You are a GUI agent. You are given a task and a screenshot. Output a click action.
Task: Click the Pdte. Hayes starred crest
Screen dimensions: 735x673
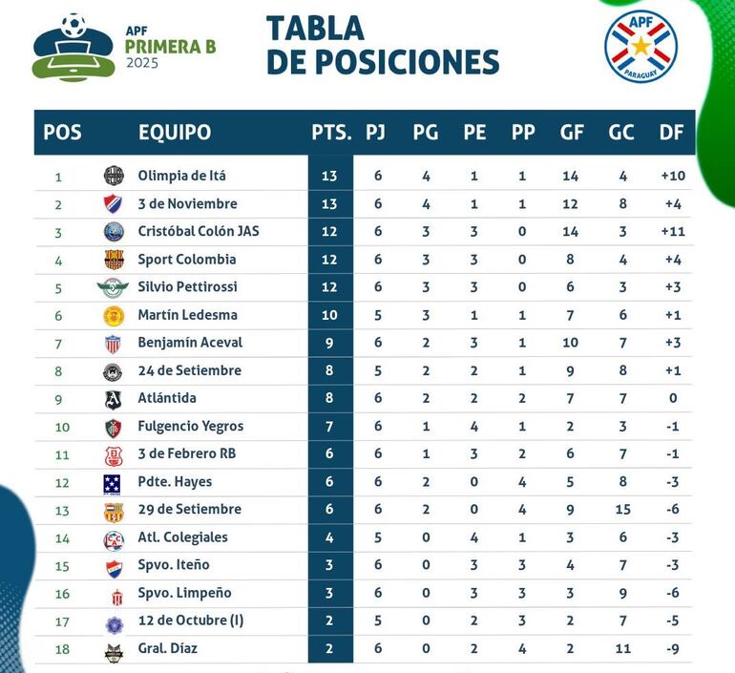(113, 483)
